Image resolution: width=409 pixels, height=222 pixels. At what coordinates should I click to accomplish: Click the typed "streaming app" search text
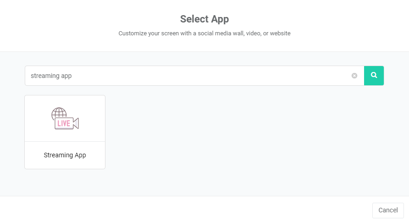tap(51, 76)
